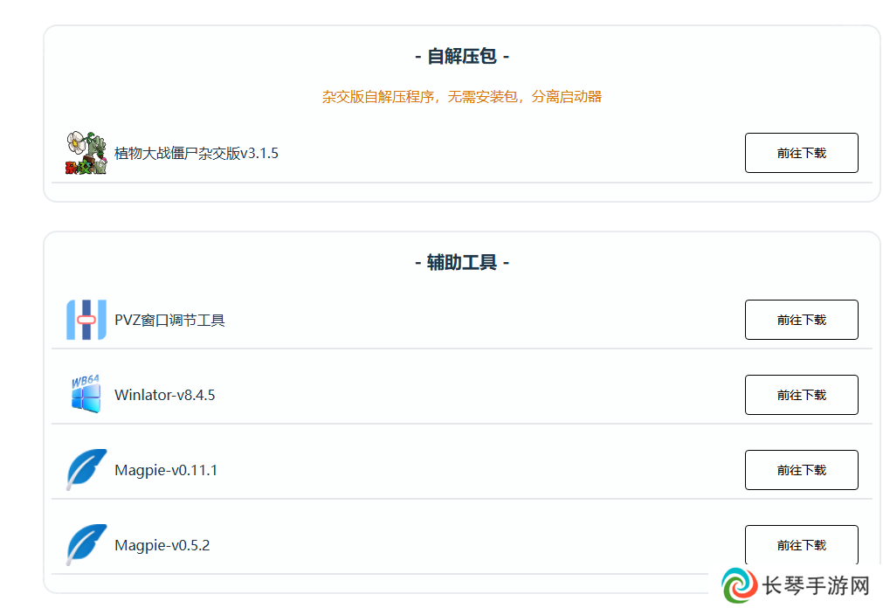883x608 pixels.
Task: Click the PVZ窗口调节工具 icon
Action: [x=86, y=320]
